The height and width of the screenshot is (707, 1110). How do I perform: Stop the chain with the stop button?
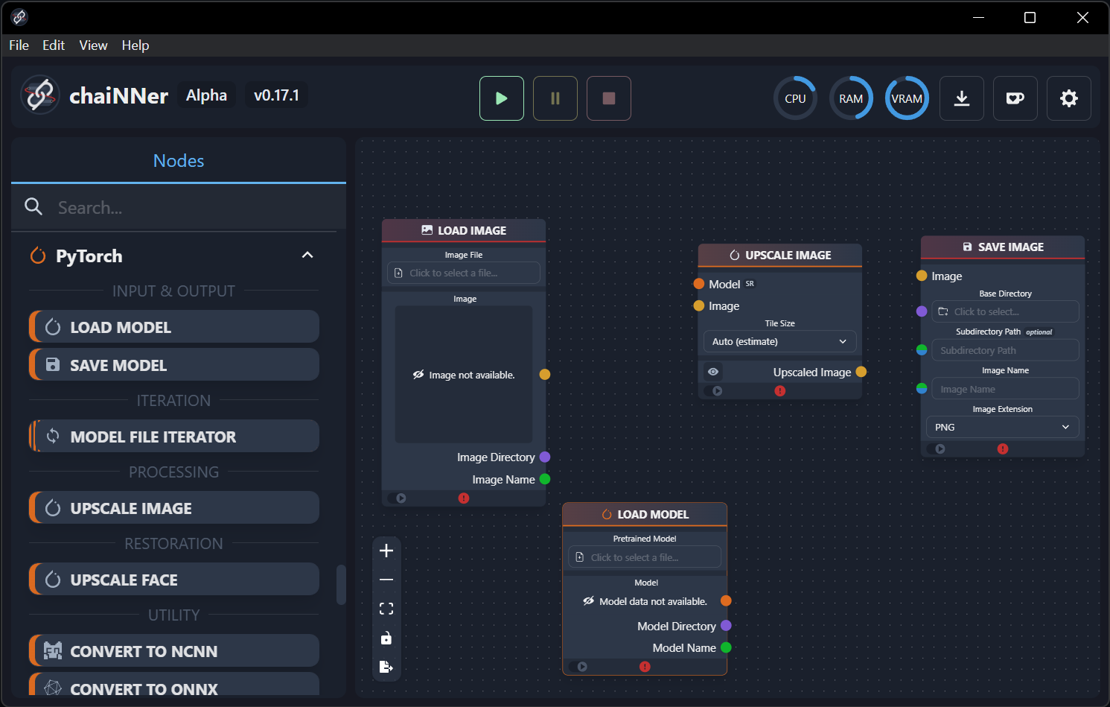[609, 98]
